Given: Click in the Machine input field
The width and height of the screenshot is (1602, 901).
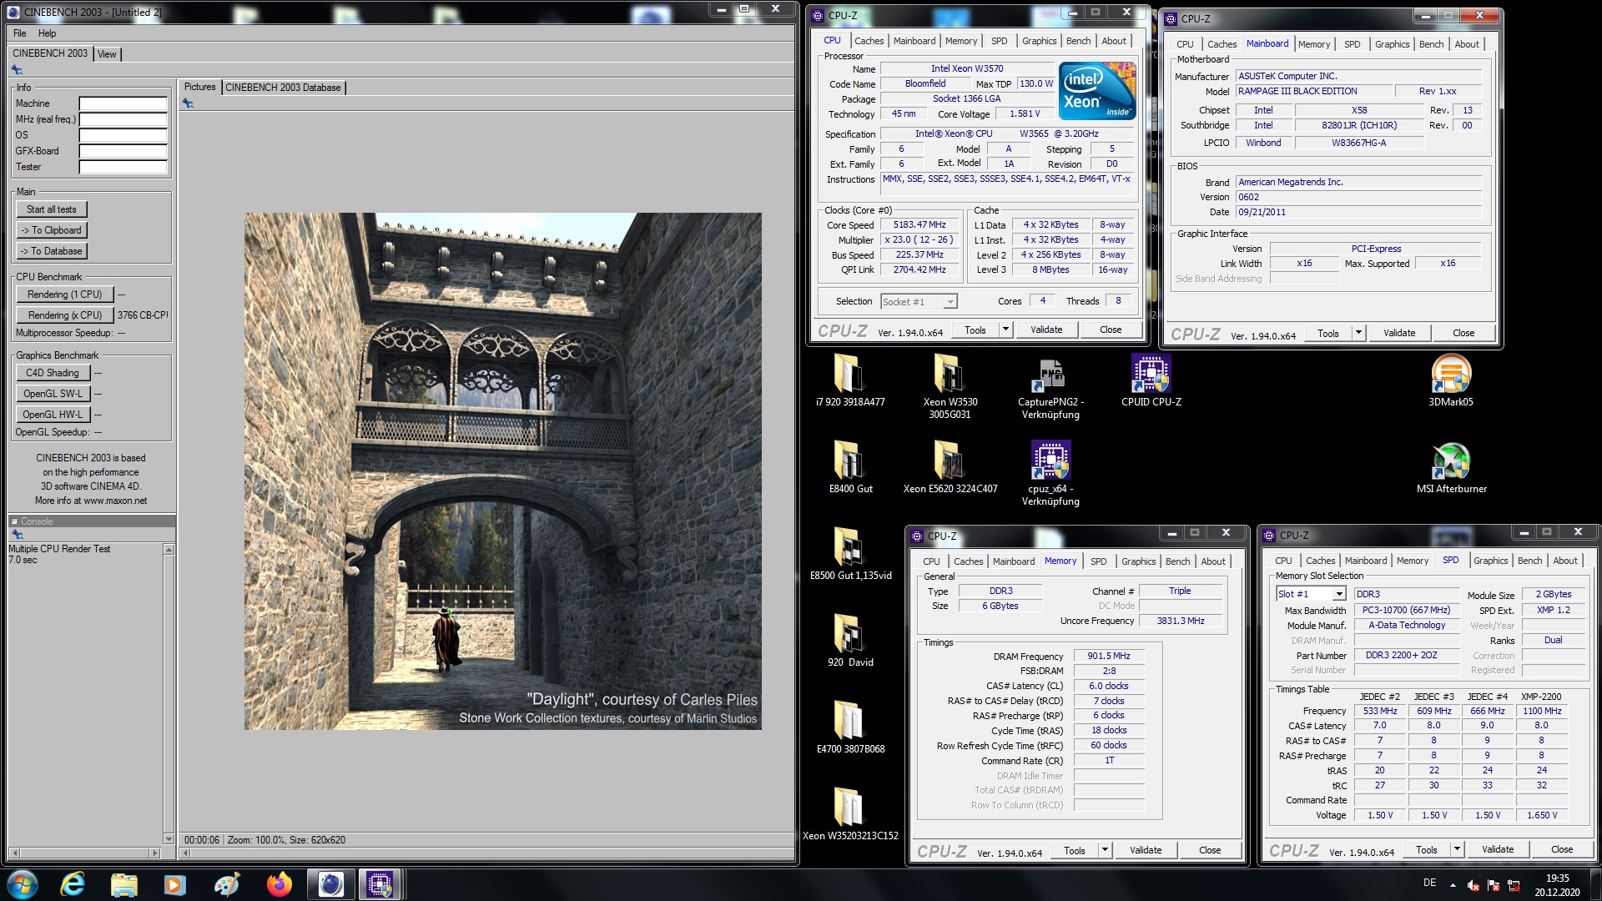Looking at the screenshot, I should [x=123, y=103].
